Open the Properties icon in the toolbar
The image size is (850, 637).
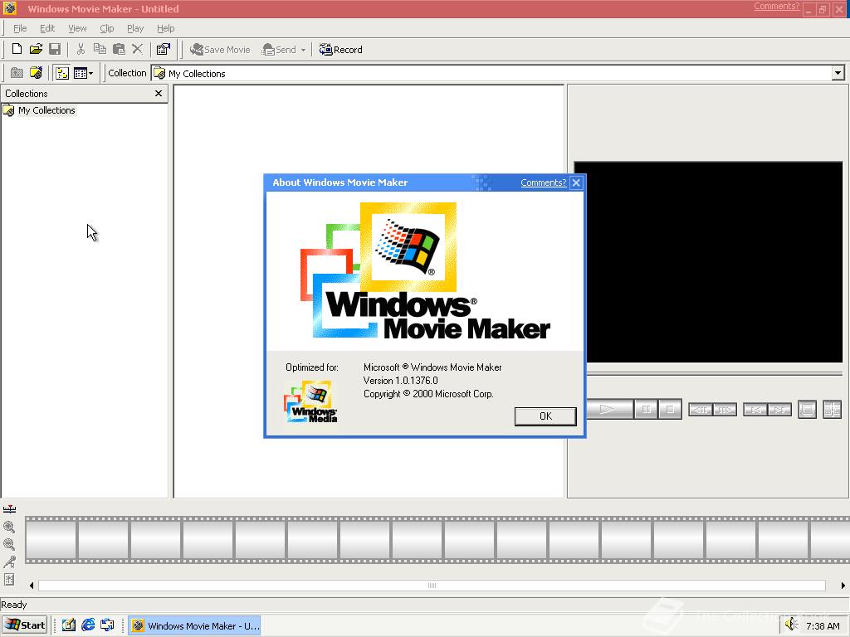[x=164, y=49]
